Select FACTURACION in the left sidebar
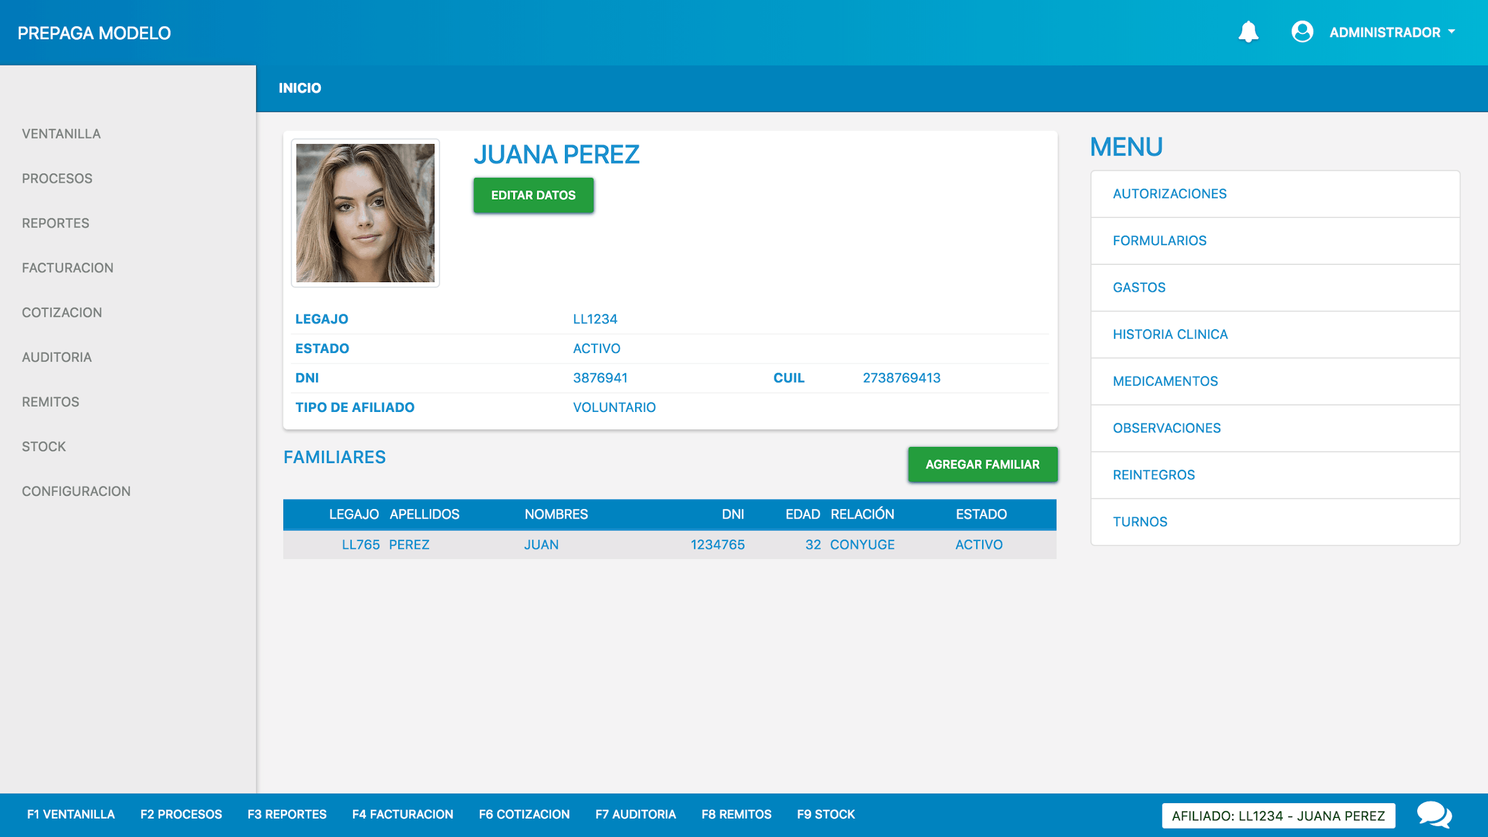This screenshot has height=837, width=1488. 68,268
